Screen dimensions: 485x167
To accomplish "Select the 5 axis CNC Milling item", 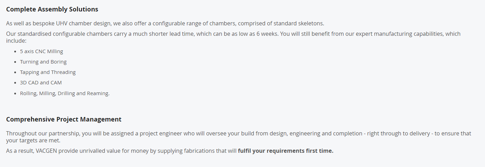I will point(41,51).
